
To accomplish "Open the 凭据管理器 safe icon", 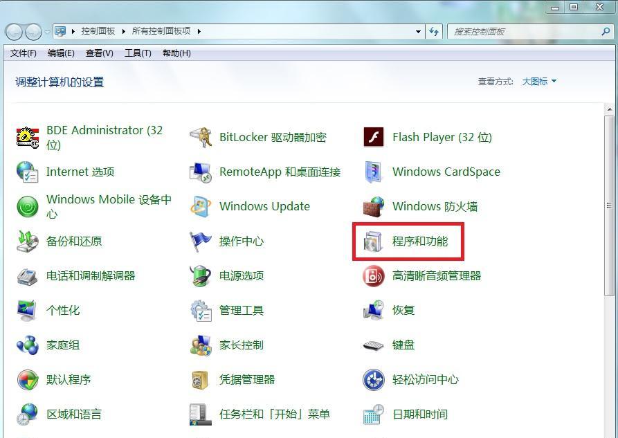I will [201, 380].
